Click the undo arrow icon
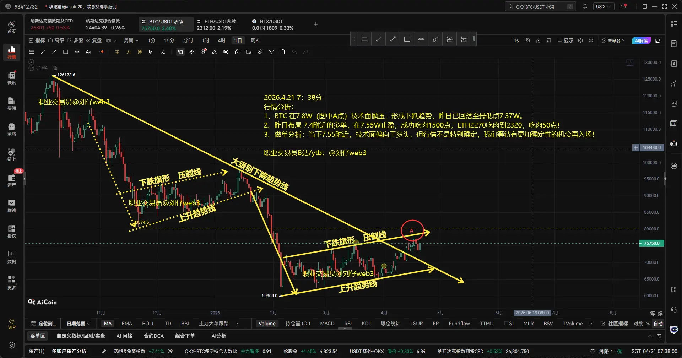Image resolution: width=682 pixels, height=358 pixels. pos(294,52)
